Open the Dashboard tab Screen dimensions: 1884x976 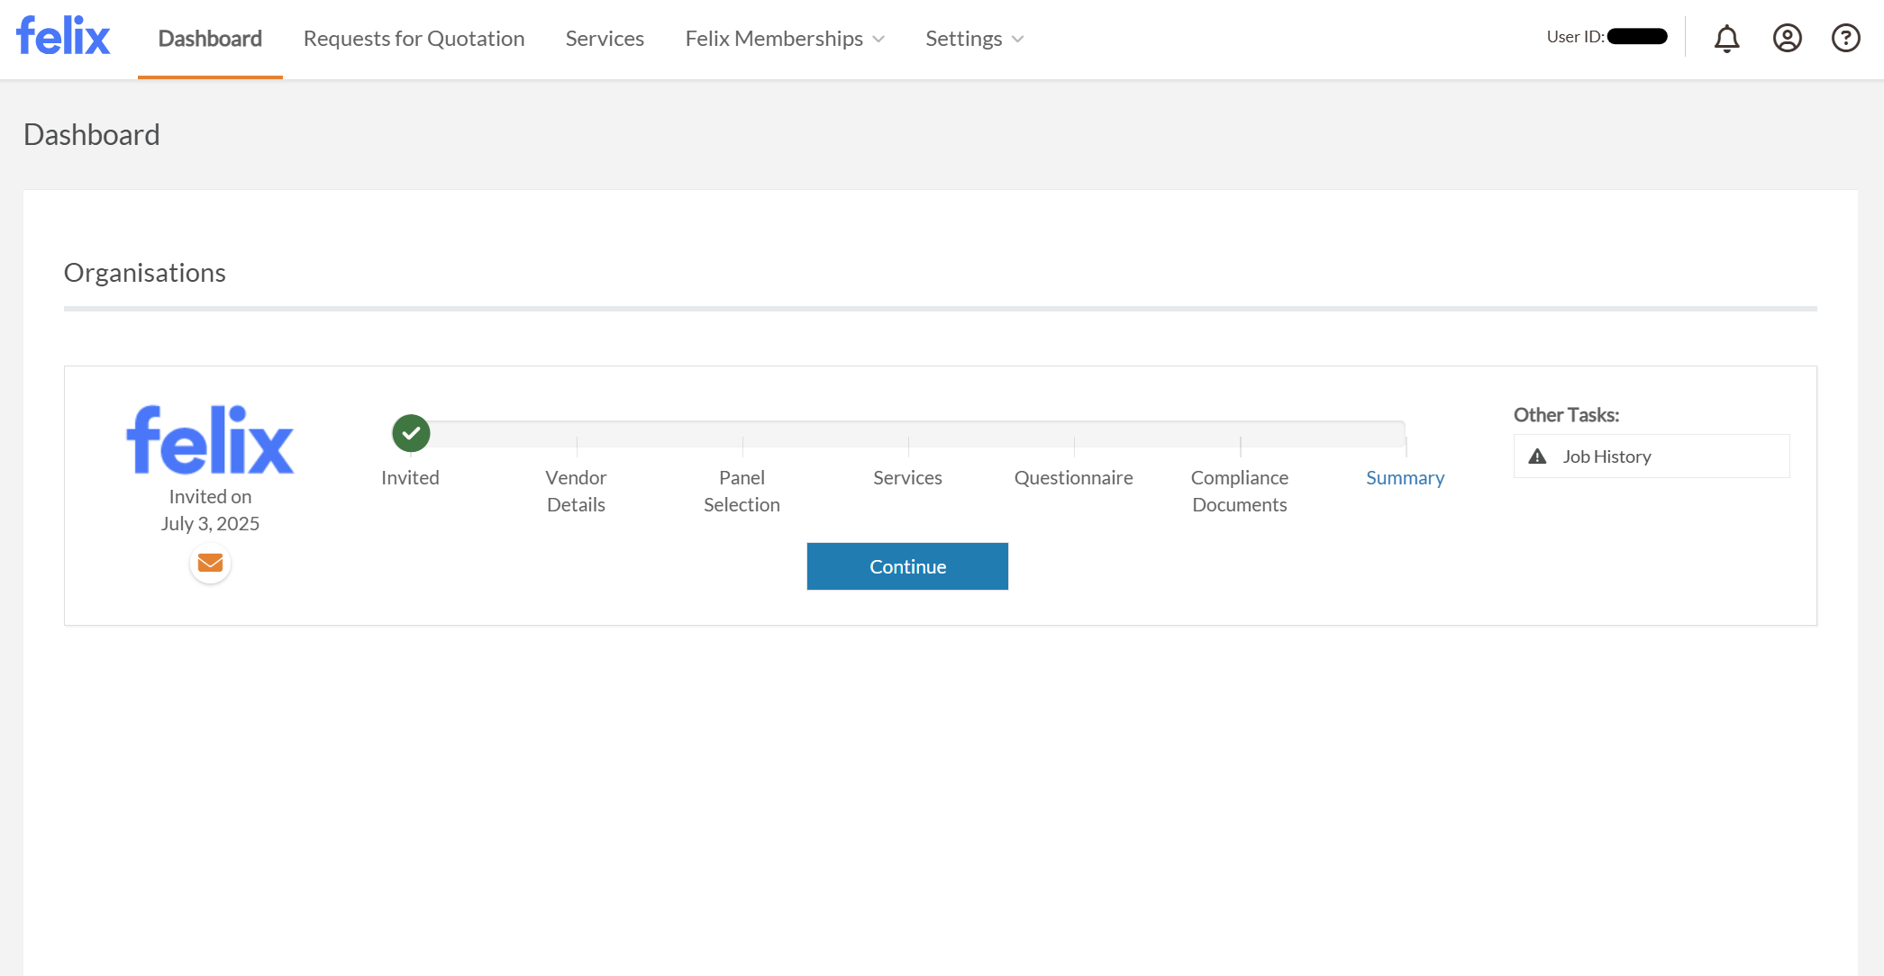pyautogui.click(x=210, y=39)
